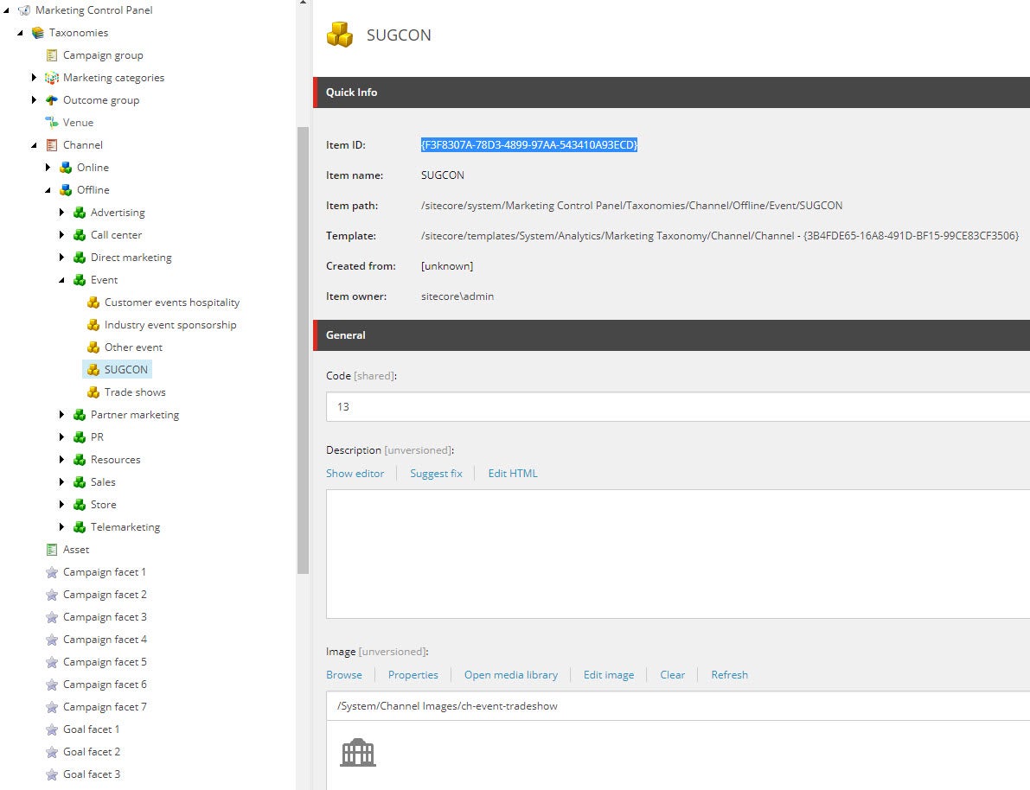Select the SUGCON yellow box icon
This screenshot has width=1030, height=790.
coord(93,369)
